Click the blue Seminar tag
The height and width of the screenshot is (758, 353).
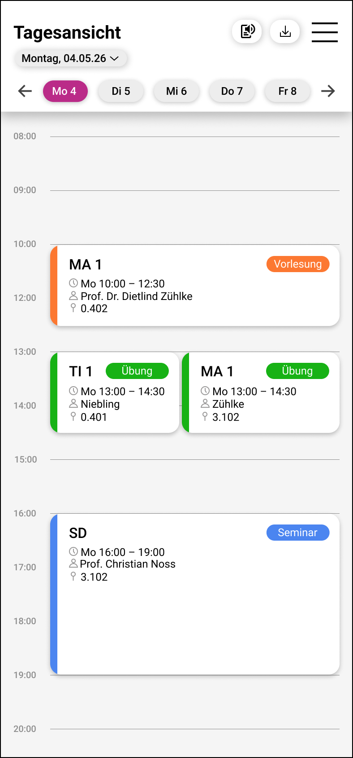pyautogui.click(x=298, y=533)
